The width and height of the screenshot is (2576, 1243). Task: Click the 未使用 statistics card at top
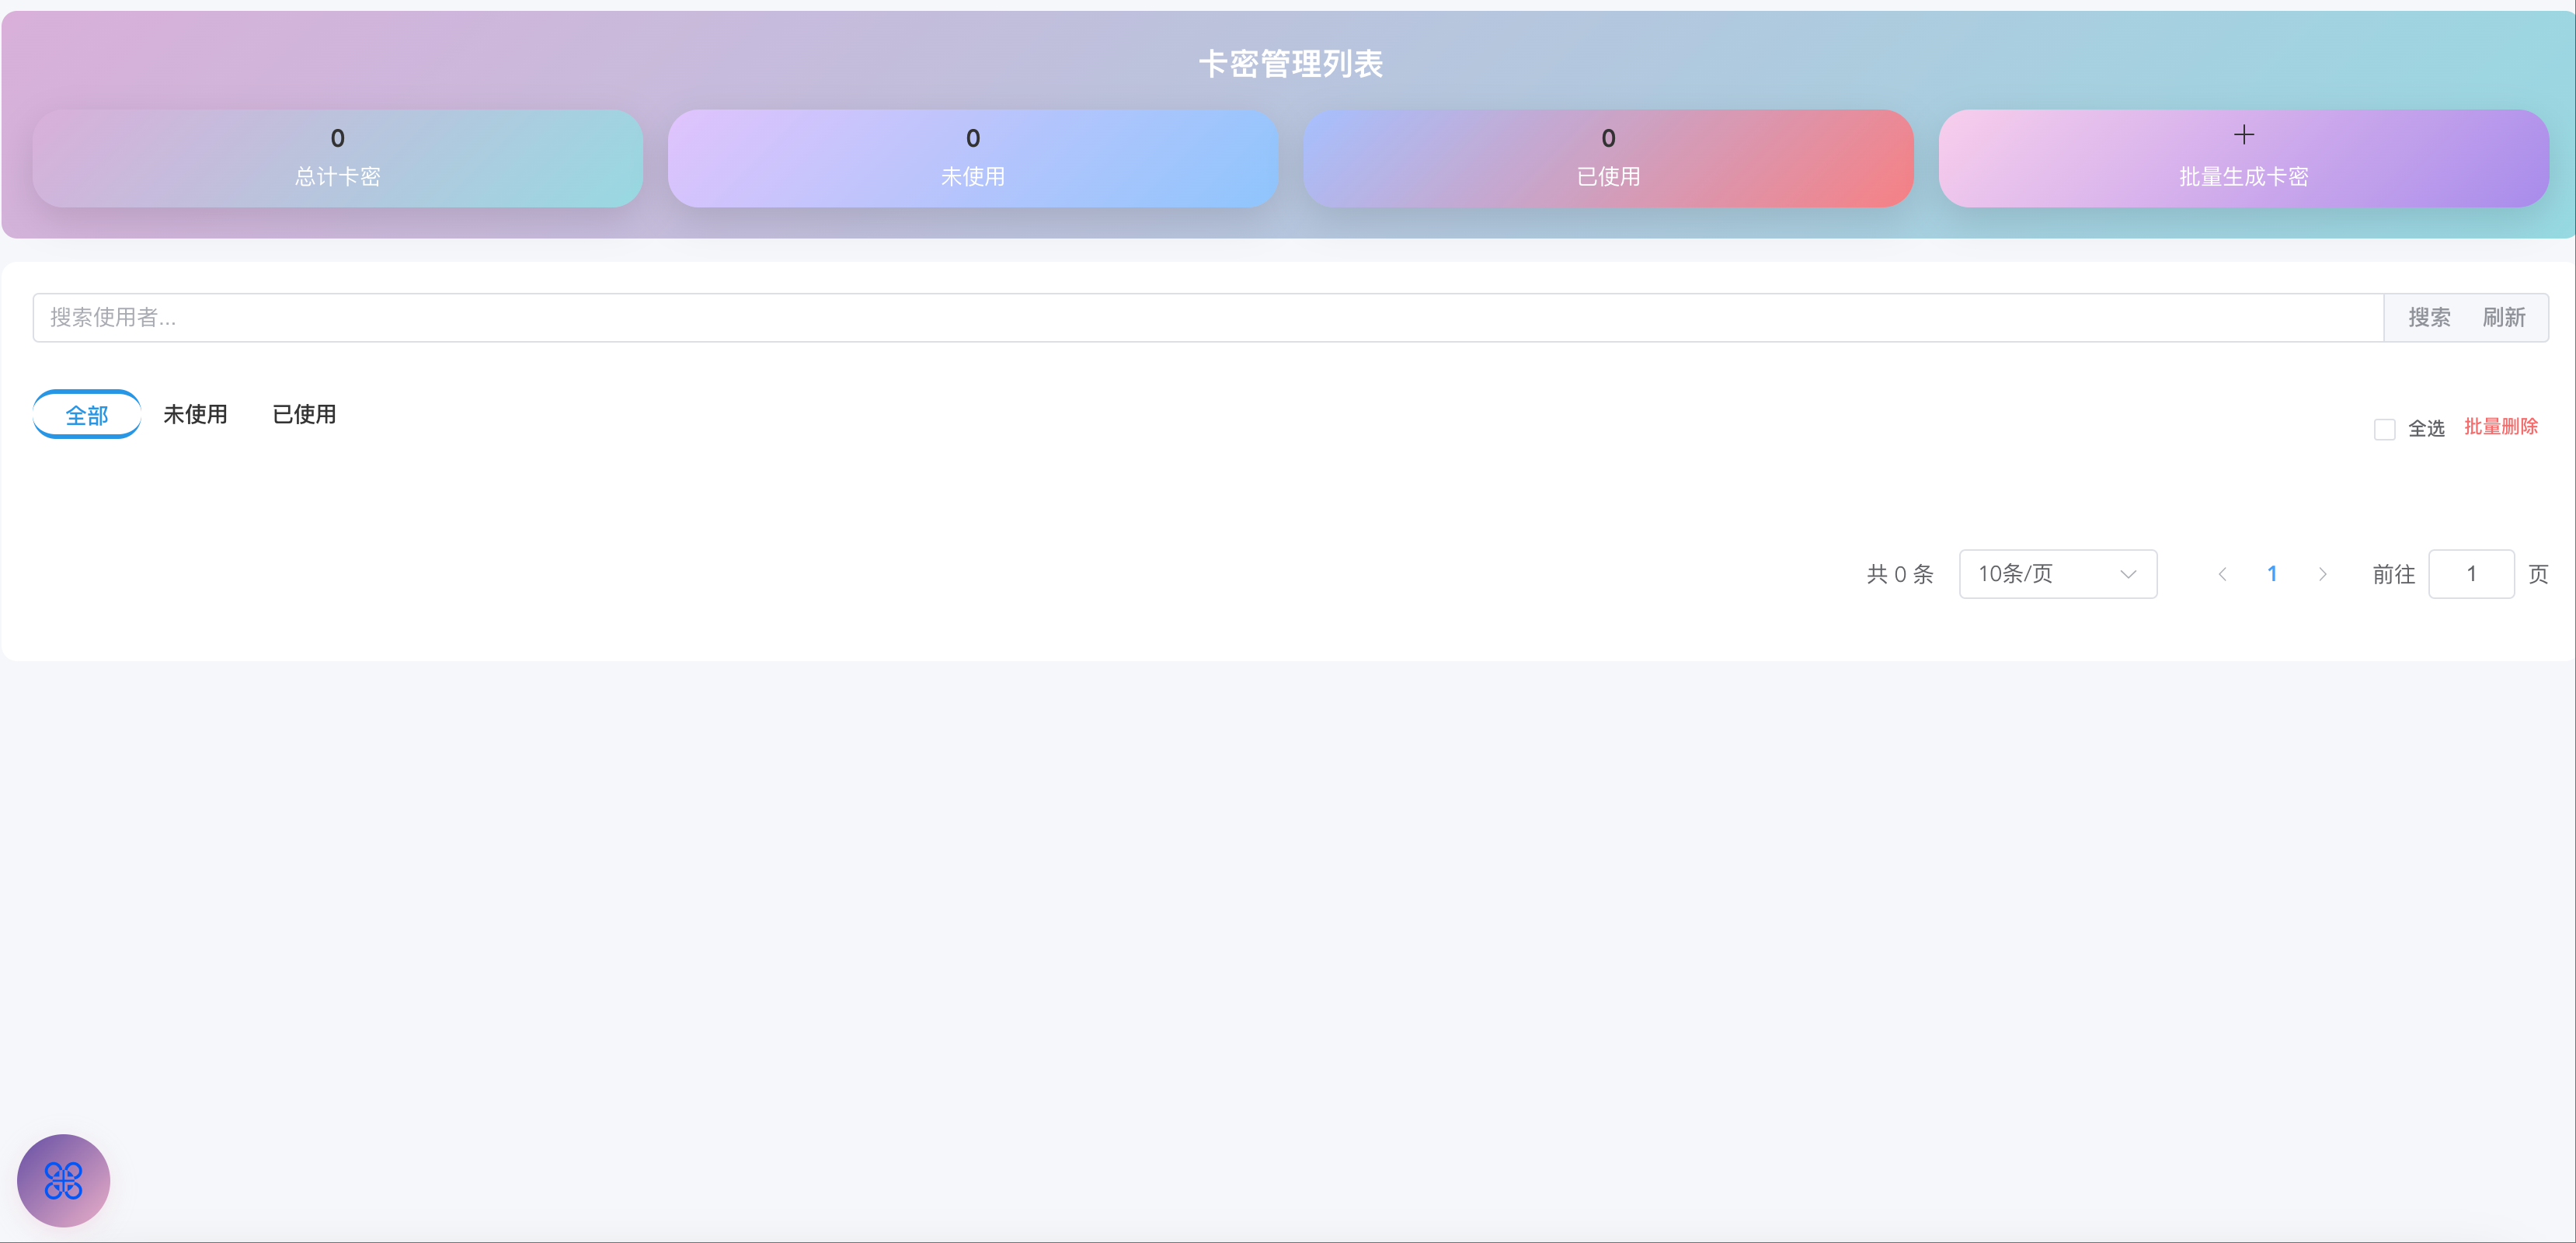tap(972, 158)
